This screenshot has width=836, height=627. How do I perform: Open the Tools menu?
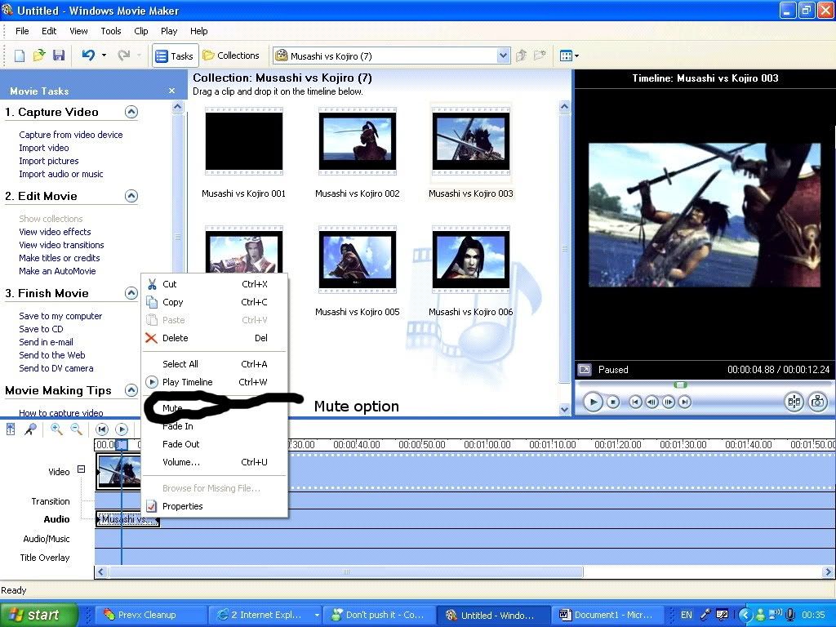[x=111, y=31]
